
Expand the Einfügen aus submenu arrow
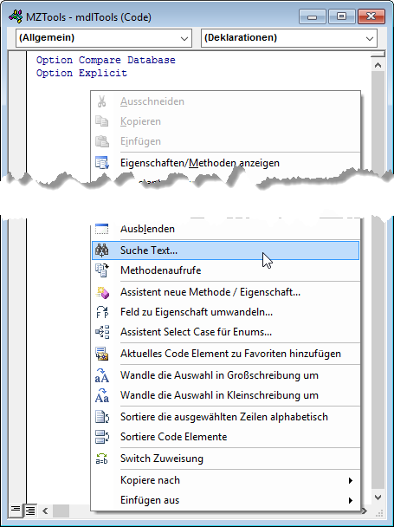[351, 500]
